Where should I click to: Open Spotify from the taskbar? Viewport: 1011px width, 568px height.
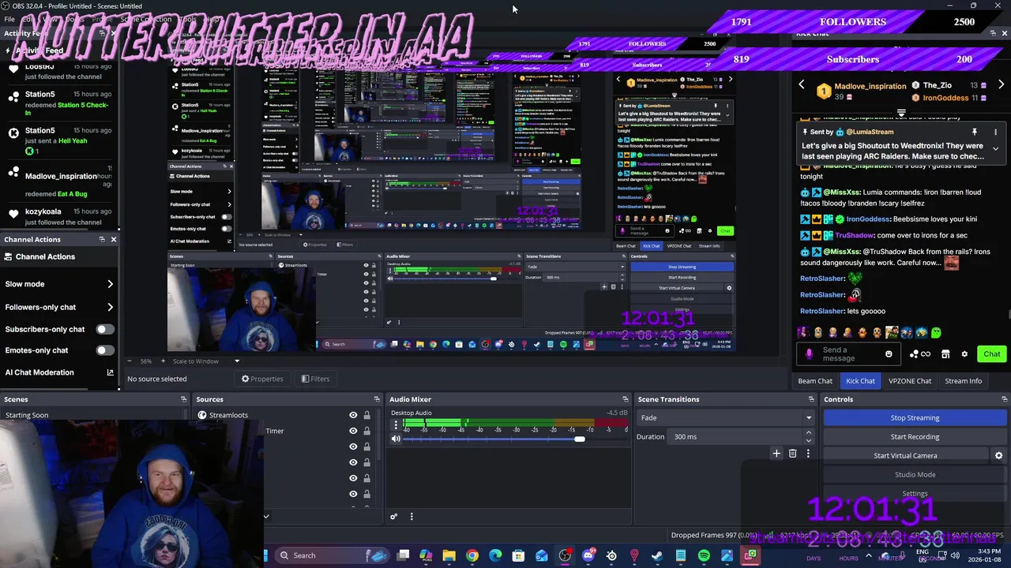coord(704,555)
